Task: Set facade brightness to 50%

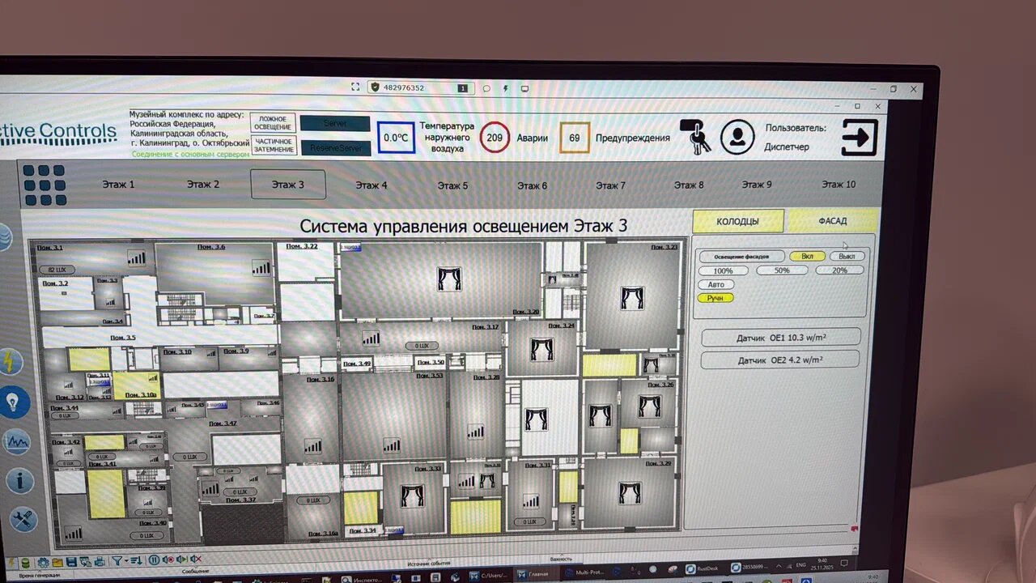Action: (x=782, y=270)
